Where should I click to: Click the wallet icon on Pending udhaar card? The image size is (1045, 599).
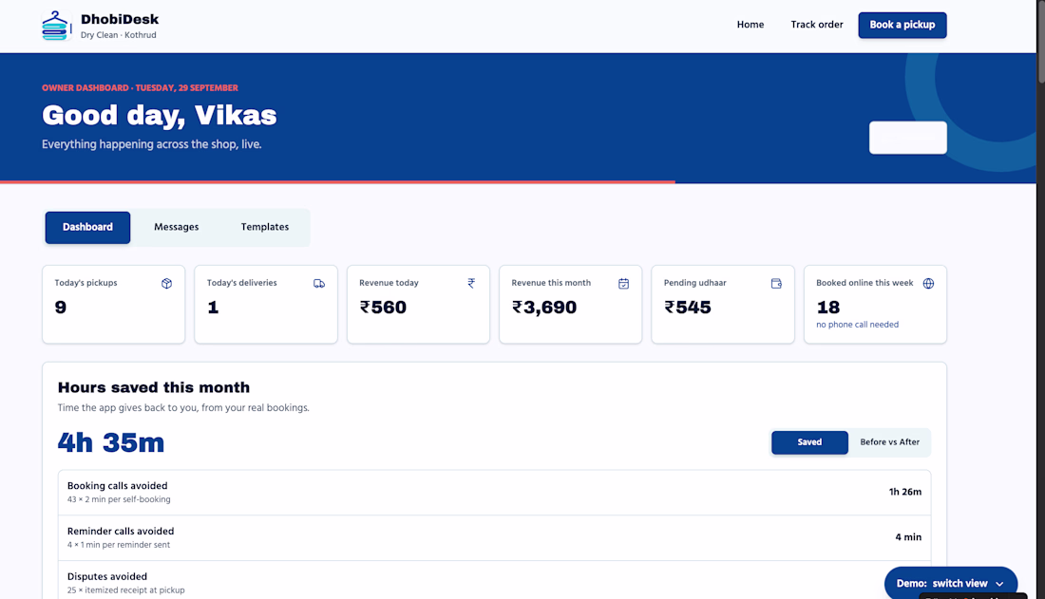[776, 284]
